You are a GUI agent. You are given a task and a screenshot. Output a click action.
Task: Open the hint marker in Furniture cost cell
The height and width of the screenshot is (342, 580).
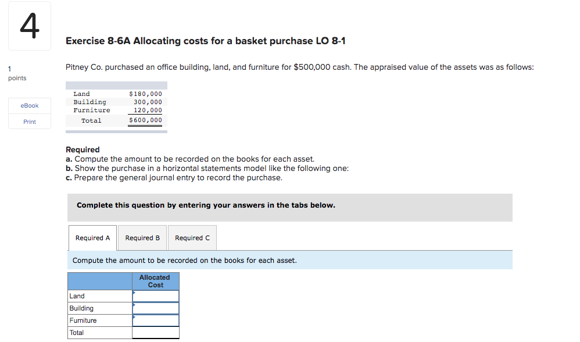tap(135, 318)
